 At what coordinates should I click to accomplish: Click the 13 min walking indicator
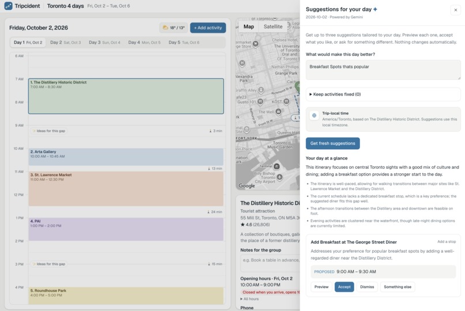pos(215,168)
